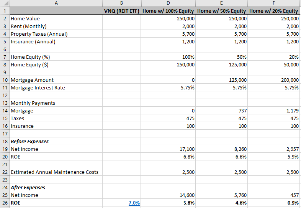This screenshot has height=208, width=301.
Task: Select the 1,179 mortgage payment cell
Action: tap(273, 111)
